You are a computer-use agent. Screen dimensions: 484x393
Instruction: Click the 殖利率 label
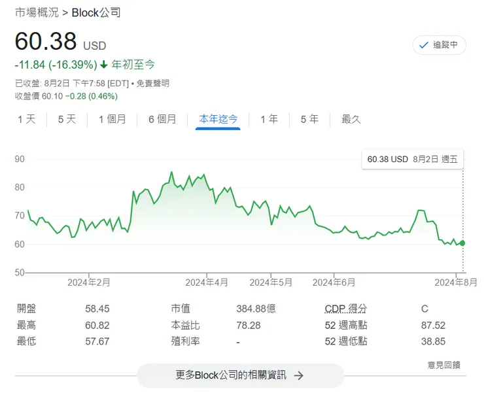pyautogui.click(x=185, y=341)
